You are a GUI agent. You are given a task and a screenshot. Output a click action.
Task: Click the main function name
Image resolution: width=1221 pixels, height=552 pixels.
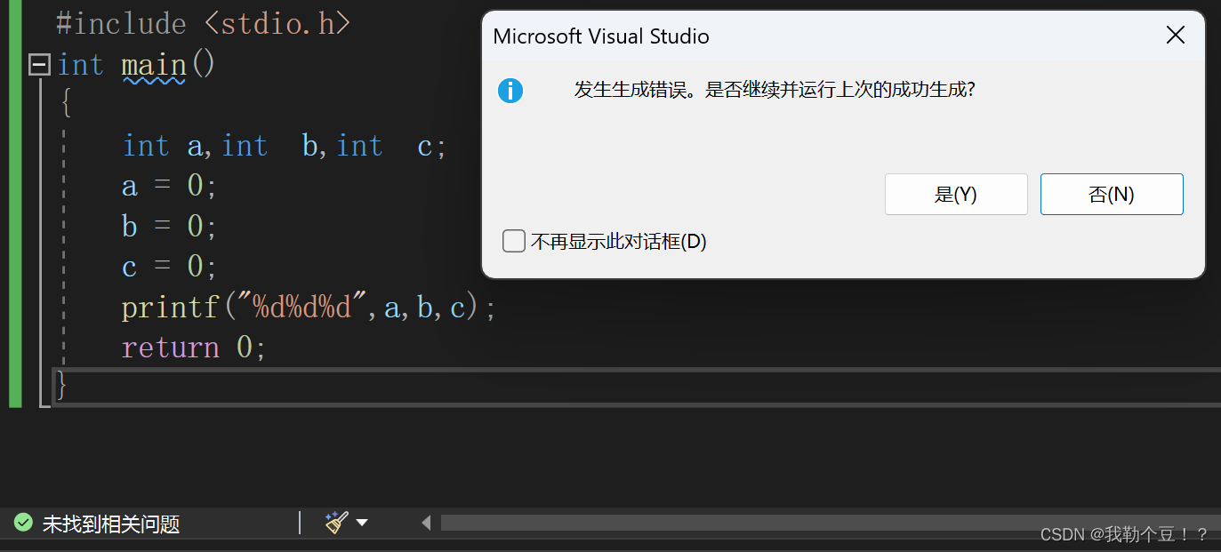click(x=154, y=65)
